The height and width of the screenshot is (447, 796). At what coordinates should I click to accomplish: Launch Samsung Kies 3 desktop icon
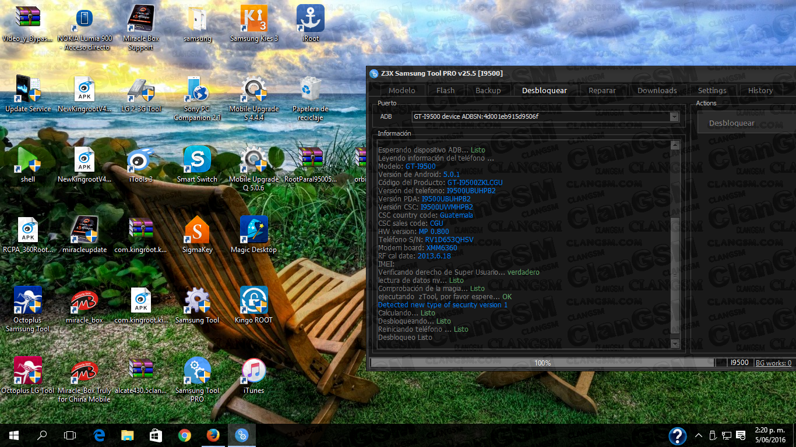coord(253,19)
